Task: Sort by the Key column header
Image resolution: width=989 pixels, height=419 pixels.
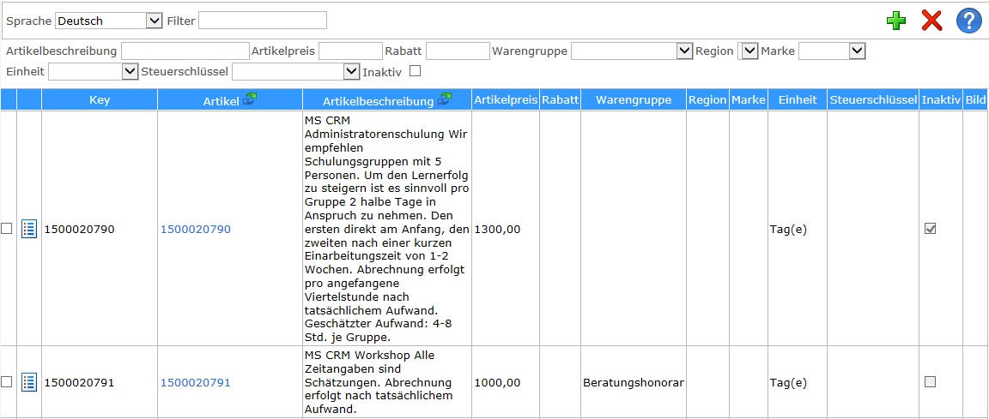Action: 100,100
